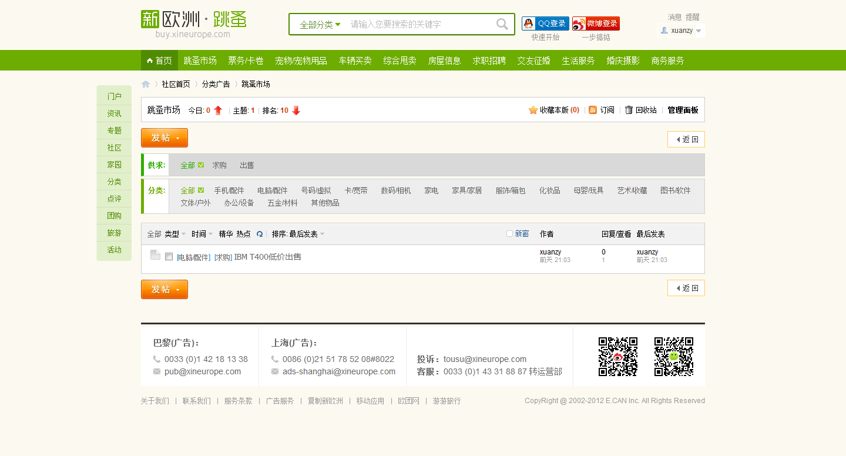Open the 房屋信息 navigation menu item
The height and width of the screenshot is (456, 846).
tap(445, 60)
